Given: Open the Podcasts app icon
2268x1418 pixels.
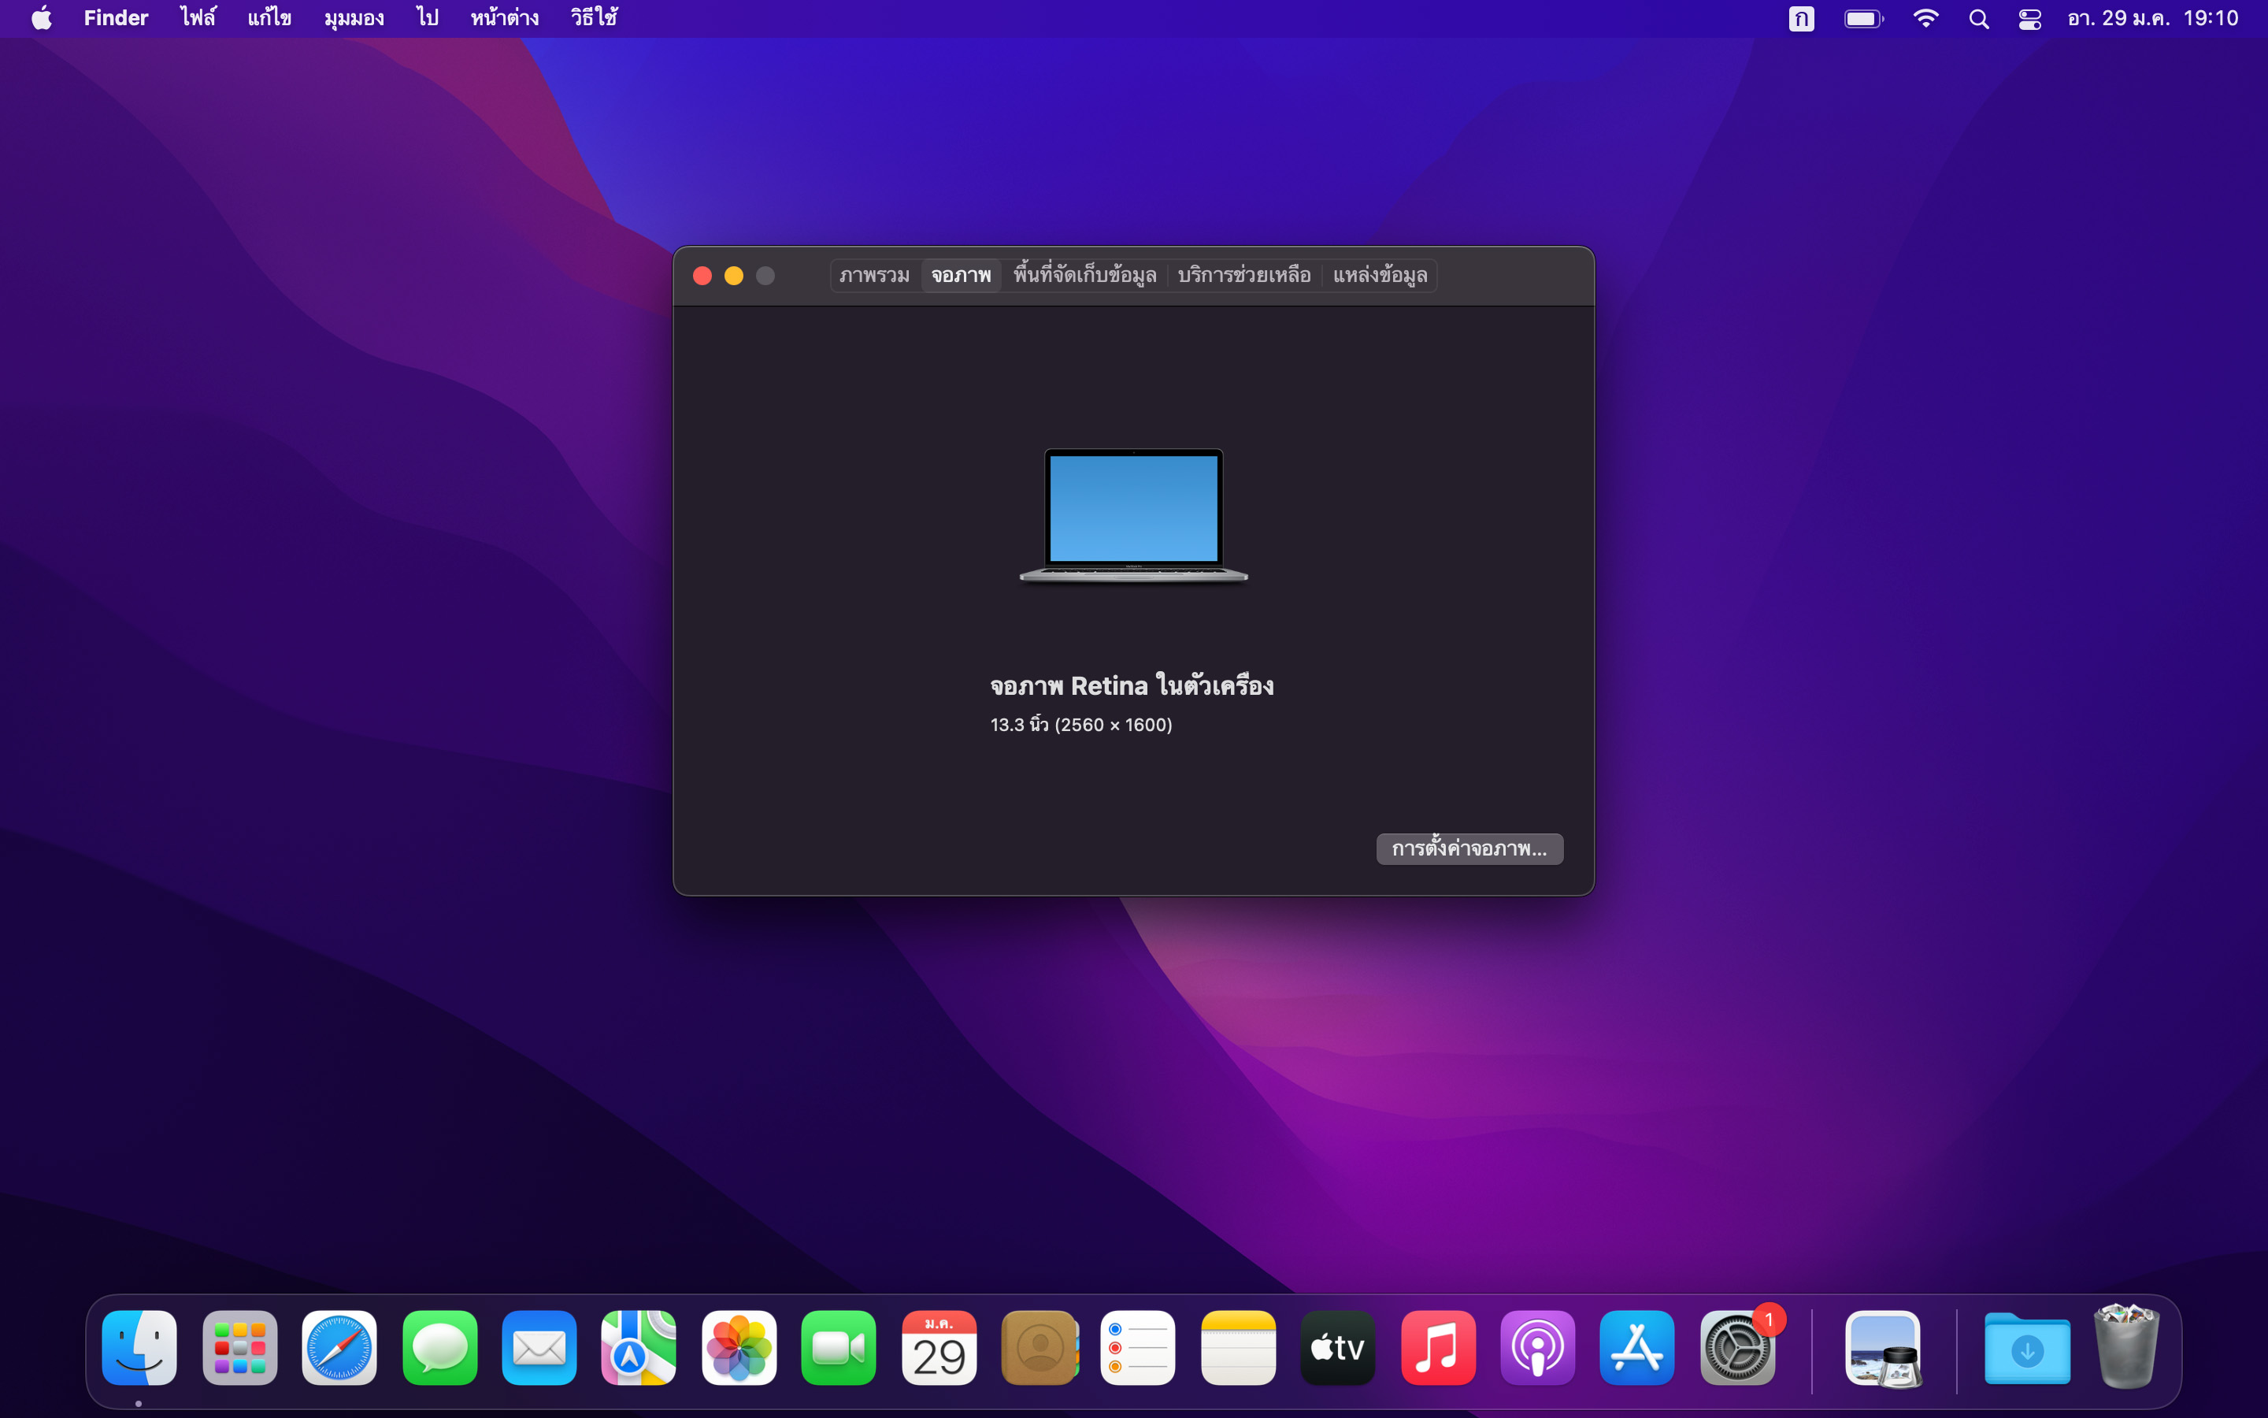Looking at the screenshot, I should [1537, 1348].
